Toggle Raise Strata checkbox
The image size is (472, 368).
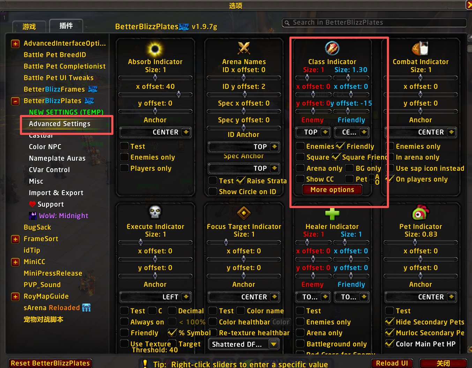240,181
